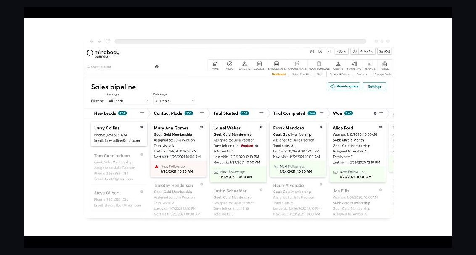Screen dimensions: 476x255
Task: Click the New Leads 200 count badge
Action: (122, 113)
